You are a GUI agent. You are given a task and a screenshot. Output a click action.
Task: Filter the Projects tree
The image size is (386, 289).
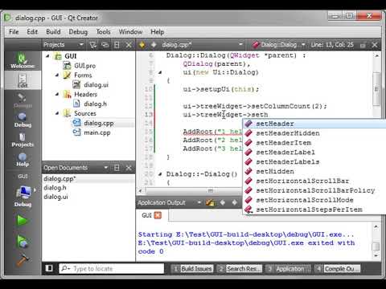[93, 45]
